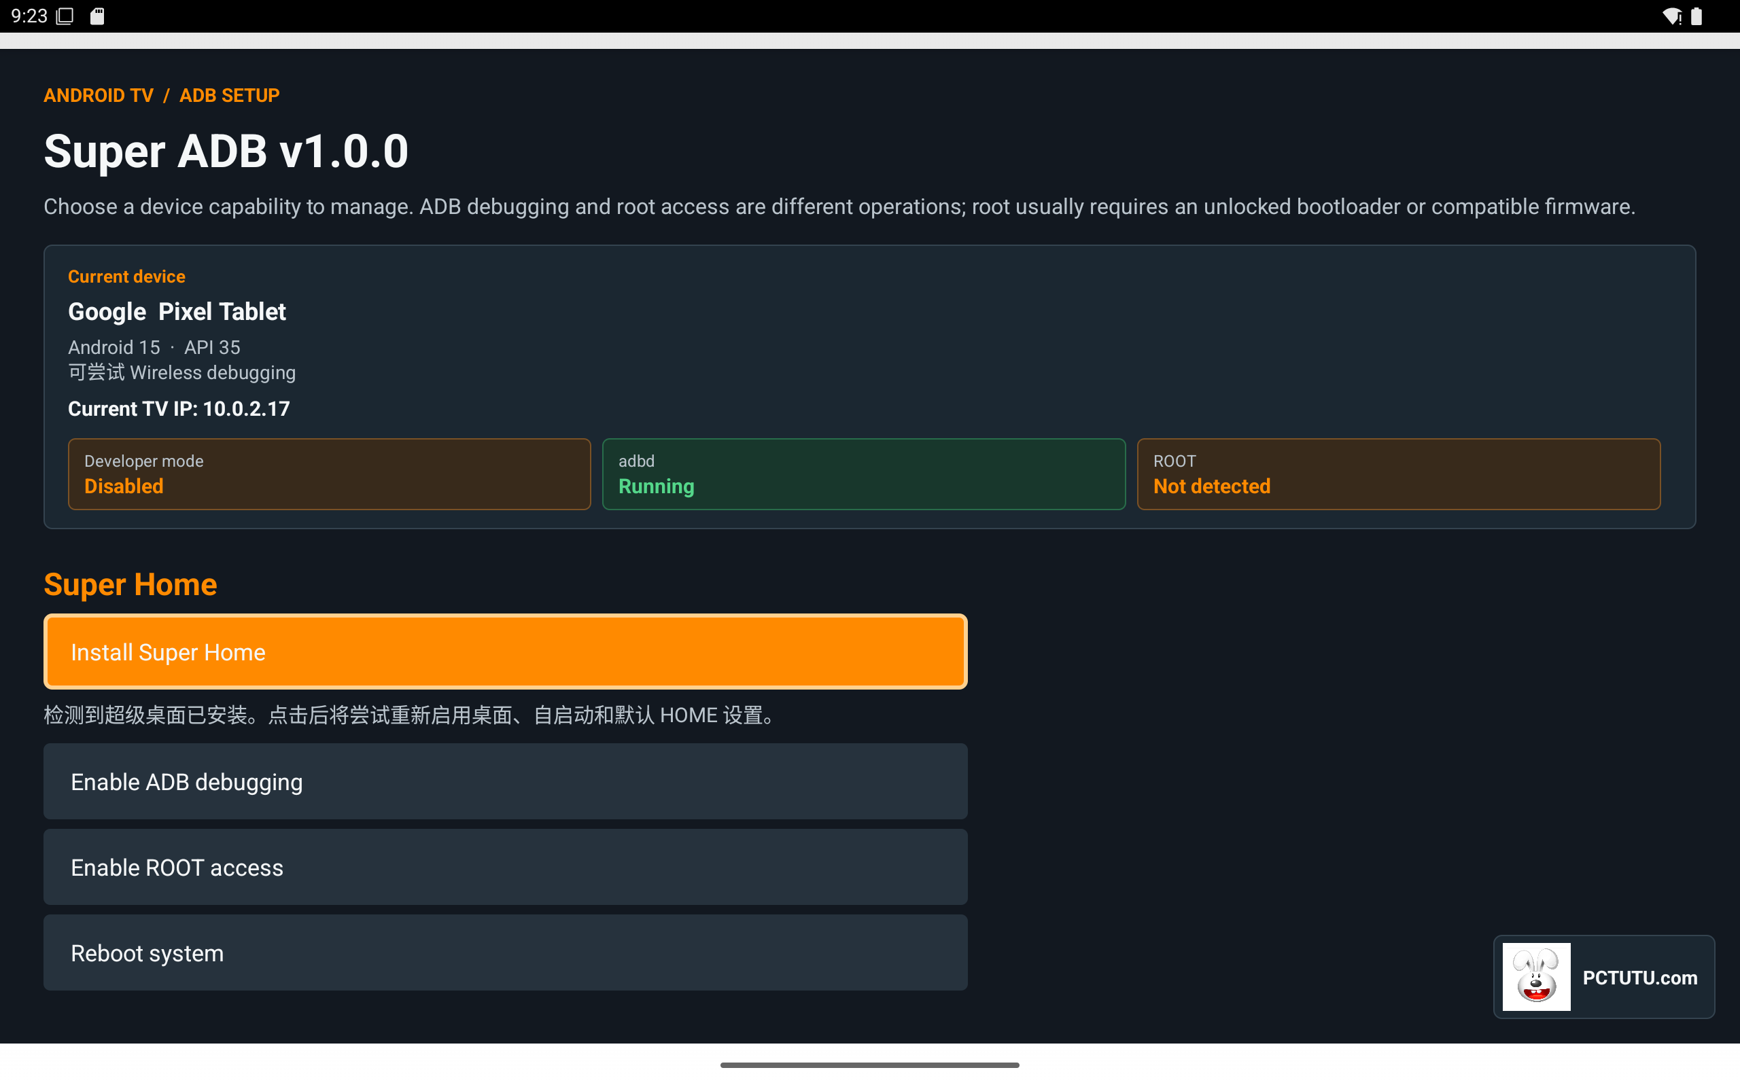Click the Current device label
The image size is (1740, 1087).
pos(126,277)
